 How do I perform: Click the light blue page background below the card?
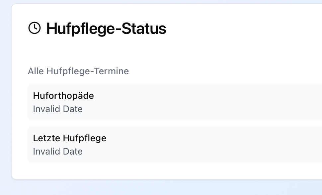pos(166,188)
